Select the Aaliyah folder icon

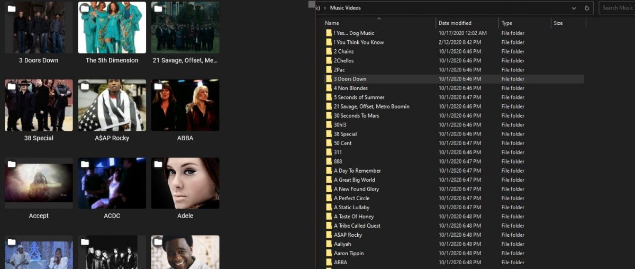(329, 244)
